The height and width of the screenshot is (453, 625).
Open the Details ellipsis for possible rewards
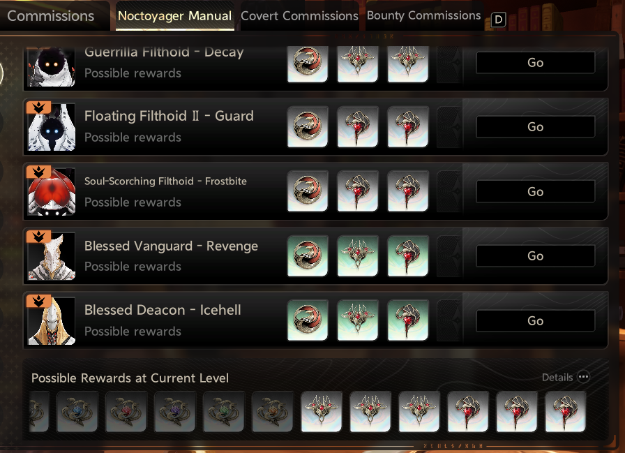(x=583, y=377)
